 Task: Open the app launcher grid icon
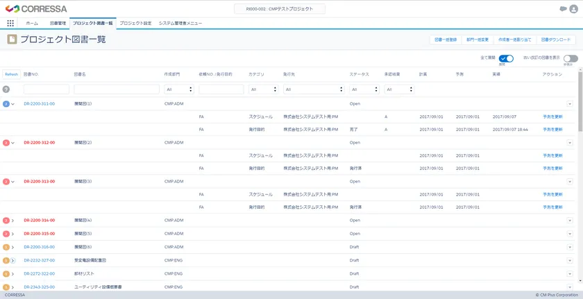click(x=10, y=23)
